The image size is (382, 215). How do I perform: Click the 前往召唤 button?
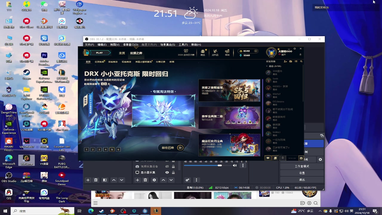171,148
